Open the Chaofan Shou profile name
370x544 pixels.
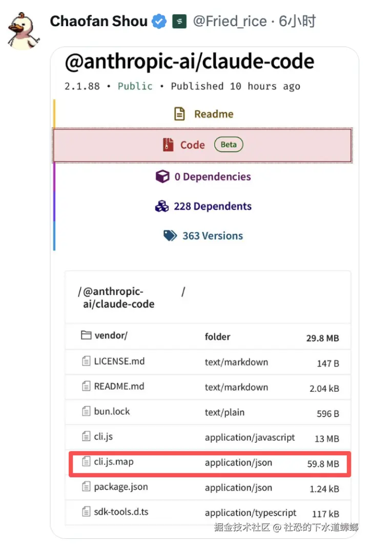click(x=99, y=22)
